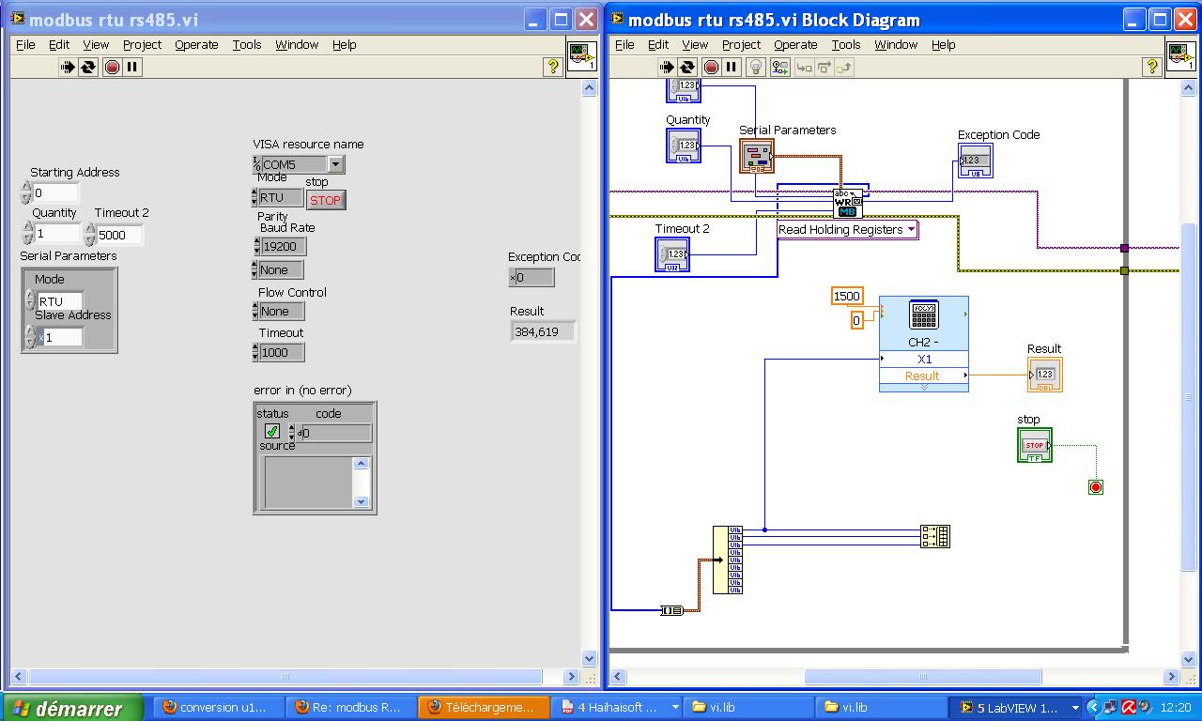
Task: Expand the Formula Express VI terminals chevron
Action: click(x=924, y=387)
